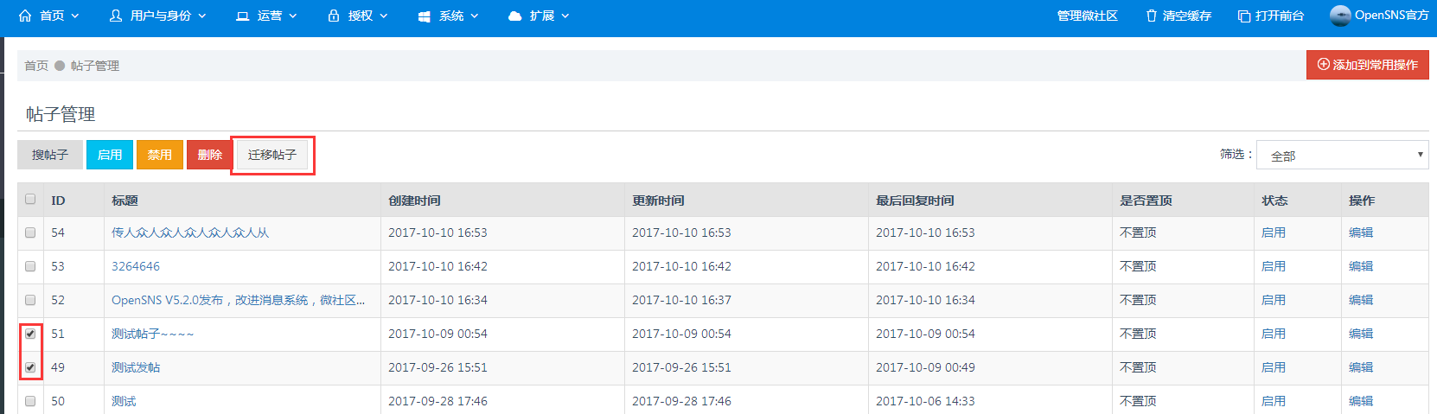This screenshot has height=414, width=1437.
Task: Click the copy icon beside 打开前台
Action: click(1244, 16)
